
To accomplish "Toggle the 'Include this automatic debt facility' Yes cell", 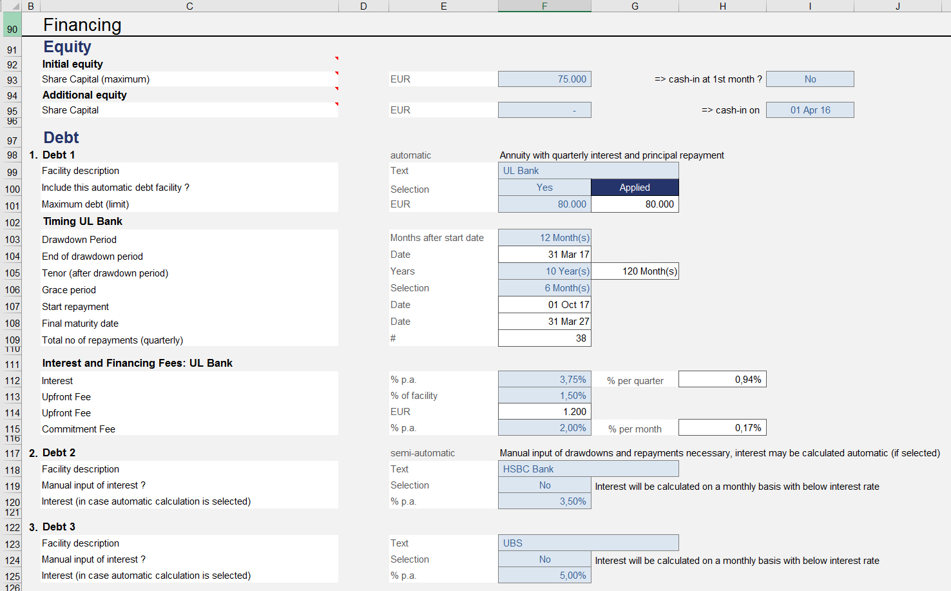I will (544, 188).
